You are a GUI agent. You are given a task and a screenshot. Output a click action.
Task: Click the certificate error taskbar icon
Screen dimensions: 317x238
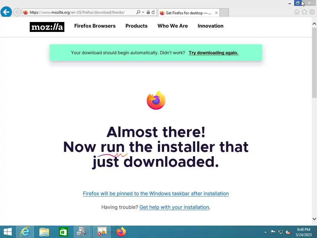(x=102, y=232)
